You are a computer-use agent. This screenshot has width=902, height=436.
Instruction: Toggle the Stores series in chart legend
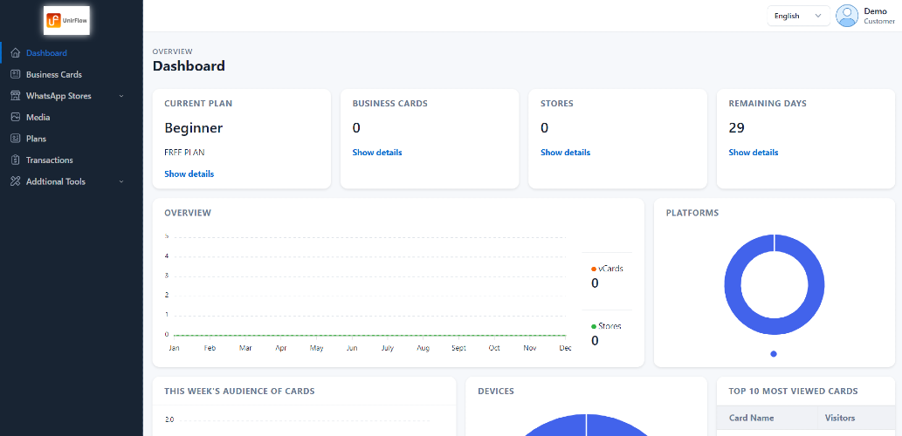pos(606,326)
